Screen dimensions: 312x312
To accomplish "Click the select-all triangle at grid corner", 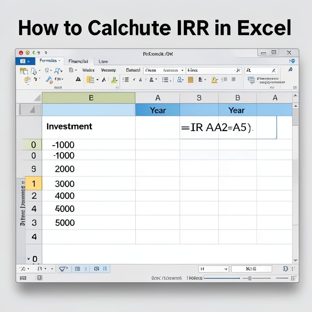I will (37, 98).
